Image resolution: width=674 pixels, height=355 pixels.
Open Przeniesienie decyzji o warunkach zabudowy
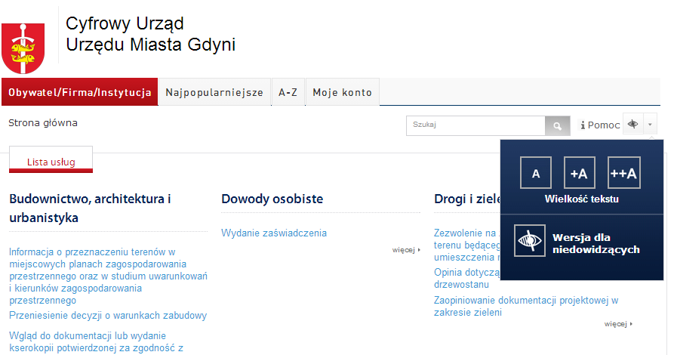tap(108, 316)
